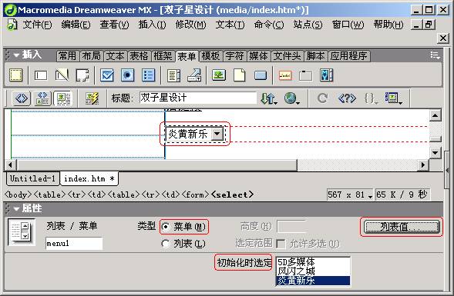
Task: Click the Preview in Browser globe icon
Action: click(291, 98)
